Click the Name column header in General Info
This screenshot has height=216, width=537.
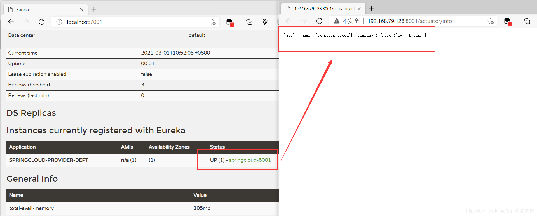click(16, 195)
